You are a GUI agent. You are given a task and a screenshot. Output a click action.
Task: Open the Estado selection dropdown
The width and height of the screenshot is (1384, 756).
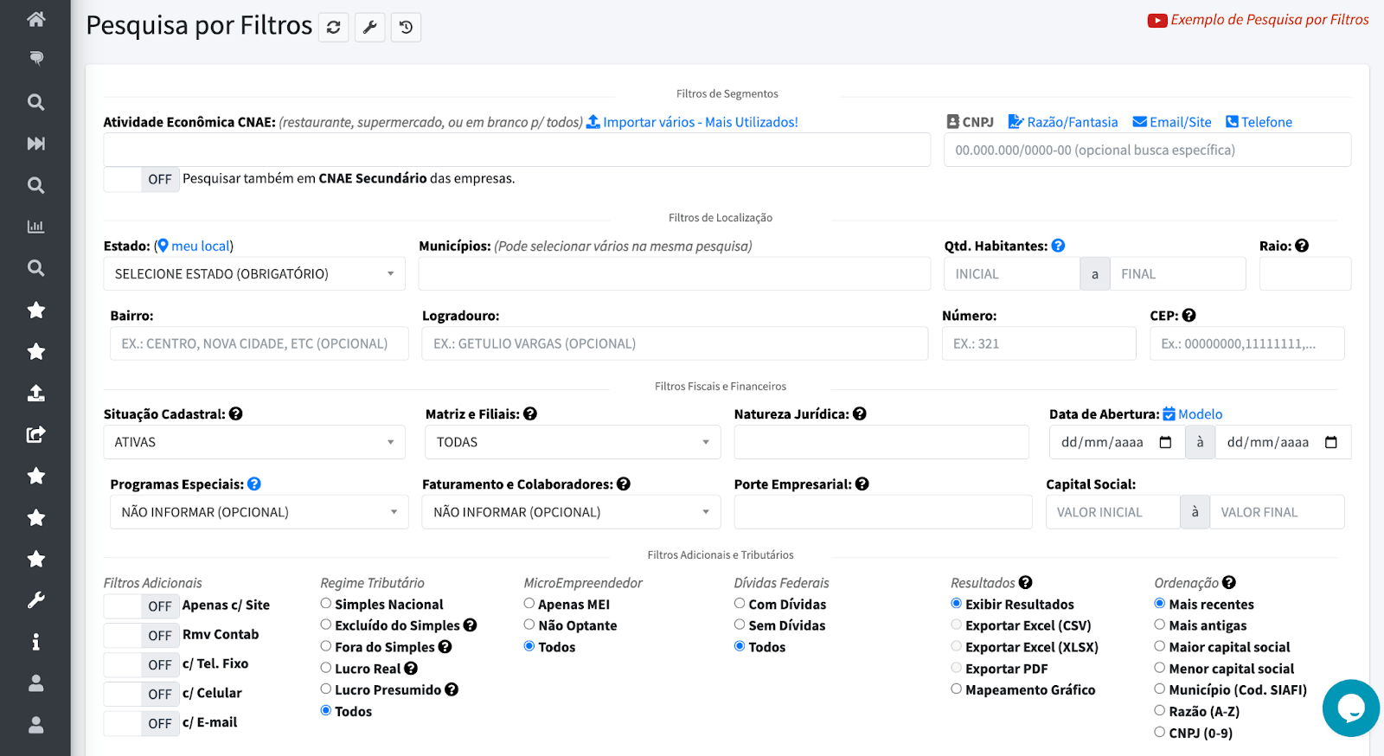point(254,274)
